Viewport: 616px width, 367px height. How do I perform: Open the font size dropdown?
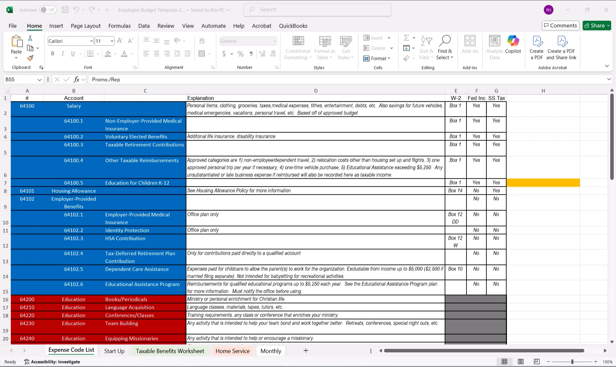point(112,41)
